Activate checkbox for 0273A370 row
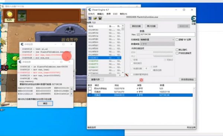Viewport: 223px width, 136px height. 90,92
